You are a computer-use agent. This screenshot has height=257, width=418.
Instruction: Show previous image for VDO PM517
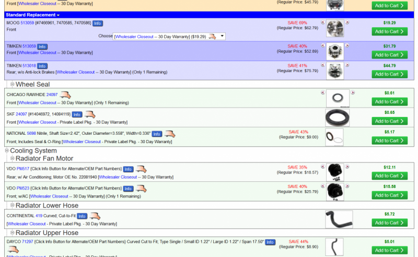point(323,167)
